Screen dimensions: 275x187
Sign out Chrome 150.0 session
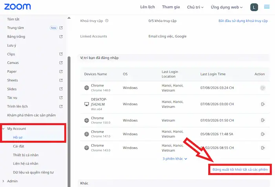263,120
